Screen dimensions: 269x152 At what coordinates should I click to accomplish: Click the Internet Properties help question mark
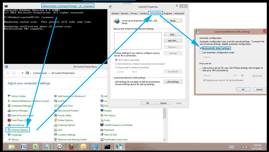[x=177, y=6]
